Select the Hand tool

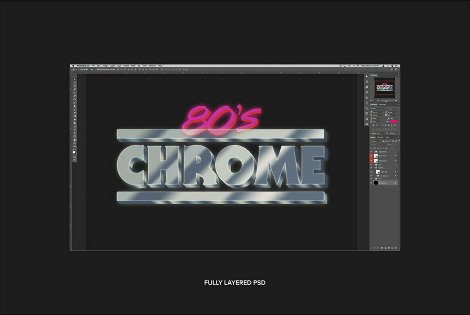75,140
